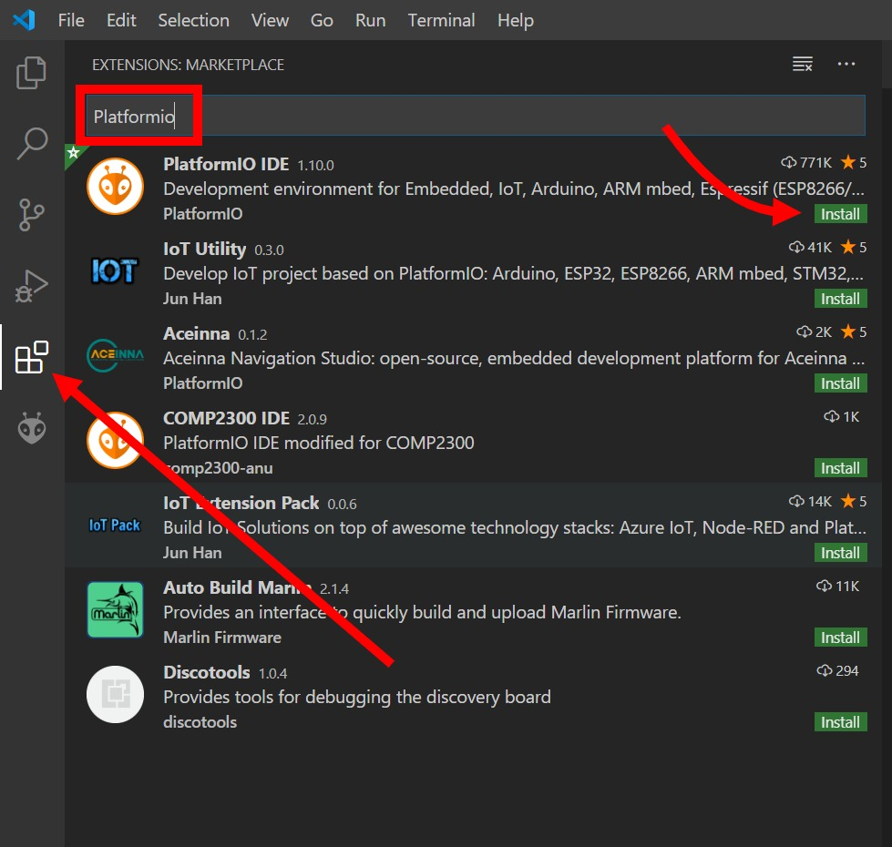Viewport: 892px width, 847px height.
Task: Open the Run menu
Action: tap(370, 20)
